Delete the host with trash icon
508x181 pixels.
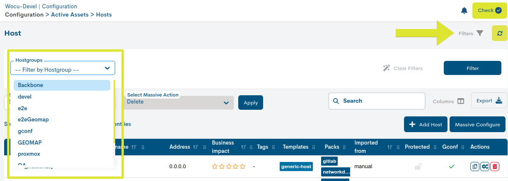click(495, 167)
